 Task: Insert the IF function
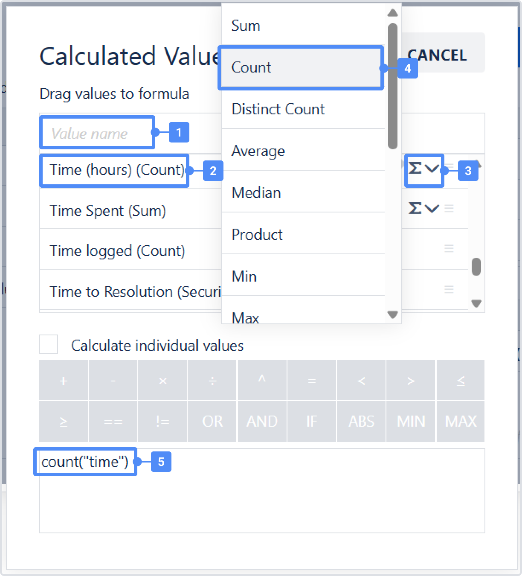312,422
